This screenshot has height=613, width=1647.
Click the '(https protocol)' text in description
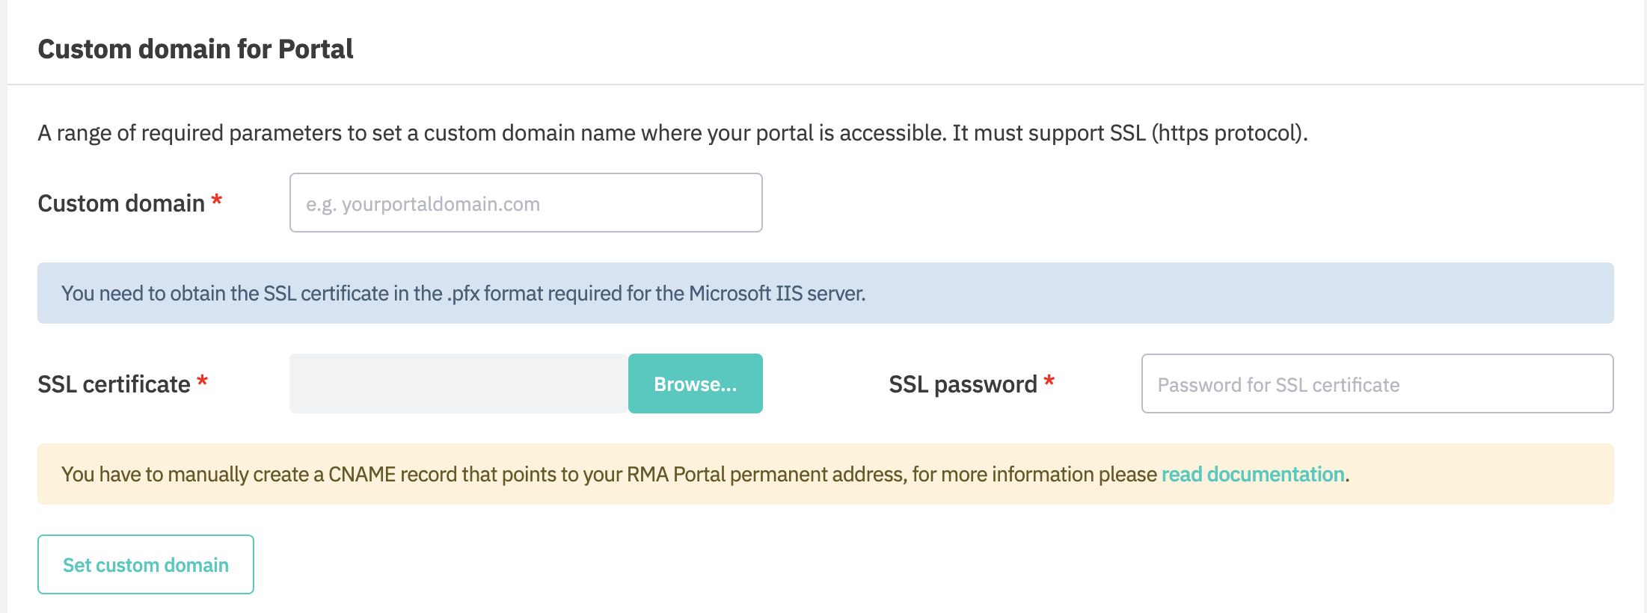tap(1228, 133)
